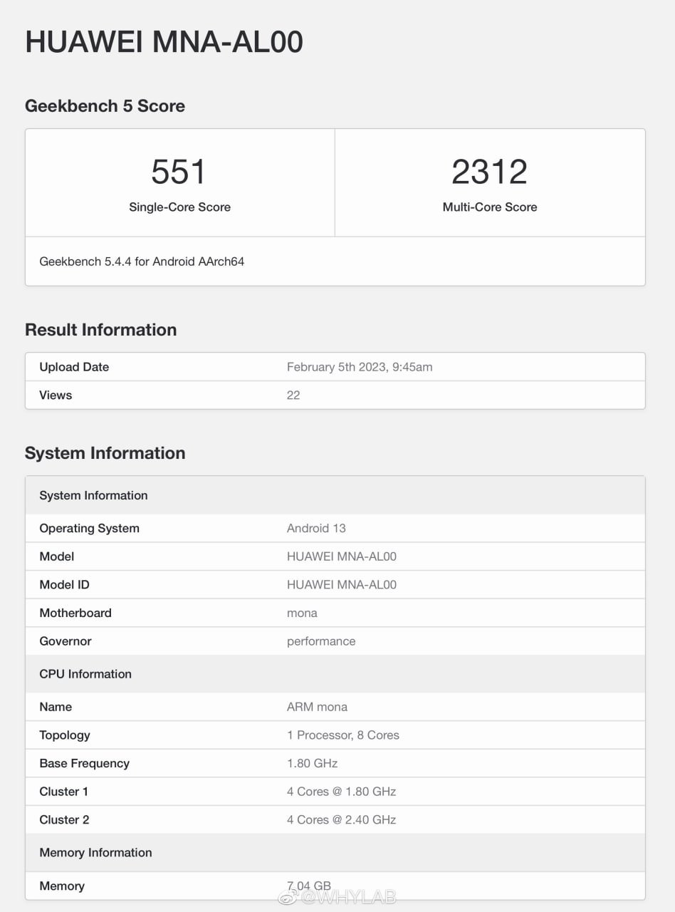Select the Governor value performance
The width and height of the screenshot is (675, 912).
click(x=321, y=641)
